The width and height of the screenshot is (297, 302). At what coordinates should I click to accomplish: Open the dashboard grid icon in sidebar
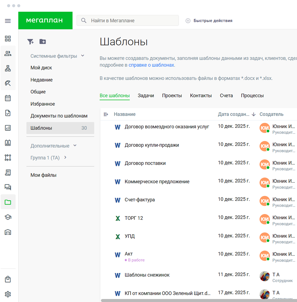point(8,38)
